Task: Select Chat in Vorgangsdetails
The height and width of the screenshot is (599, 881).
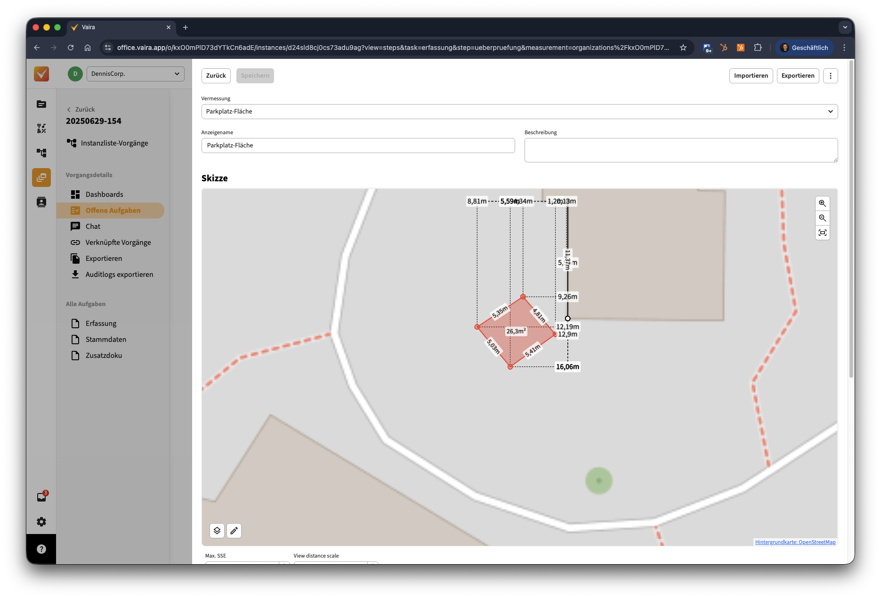Action: point(93,227)
